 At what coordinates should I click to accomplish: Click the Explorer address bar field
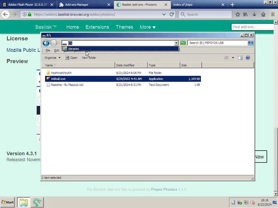pyautogui.click(x=118, y=43)
